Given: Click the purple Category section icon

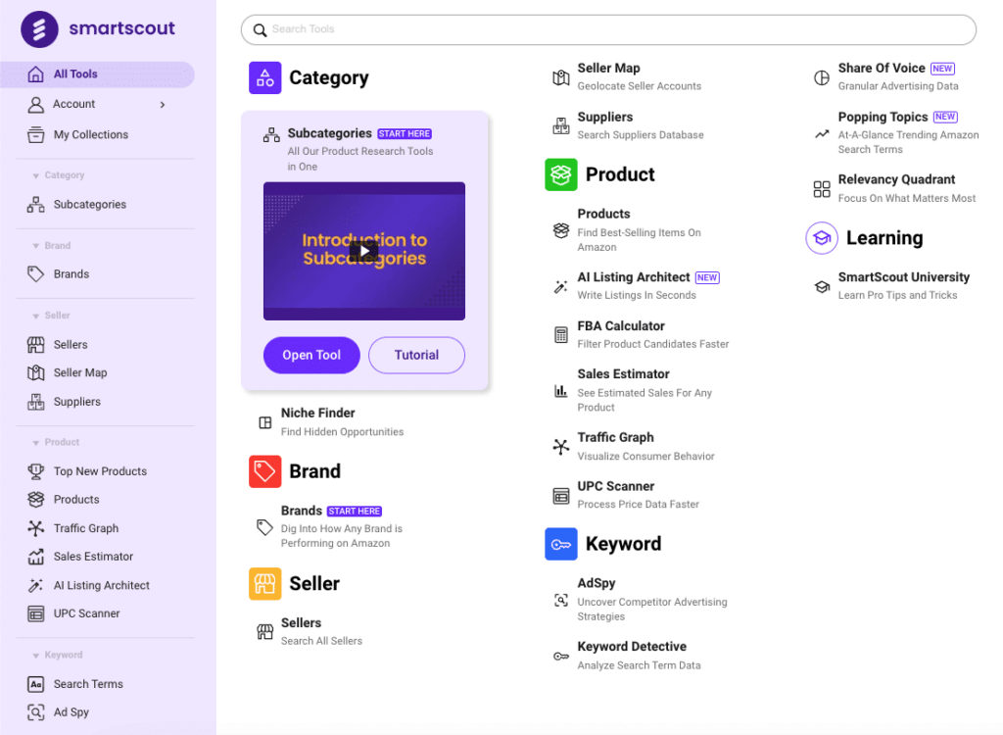Looking at the screenshot, I should 264,78.
